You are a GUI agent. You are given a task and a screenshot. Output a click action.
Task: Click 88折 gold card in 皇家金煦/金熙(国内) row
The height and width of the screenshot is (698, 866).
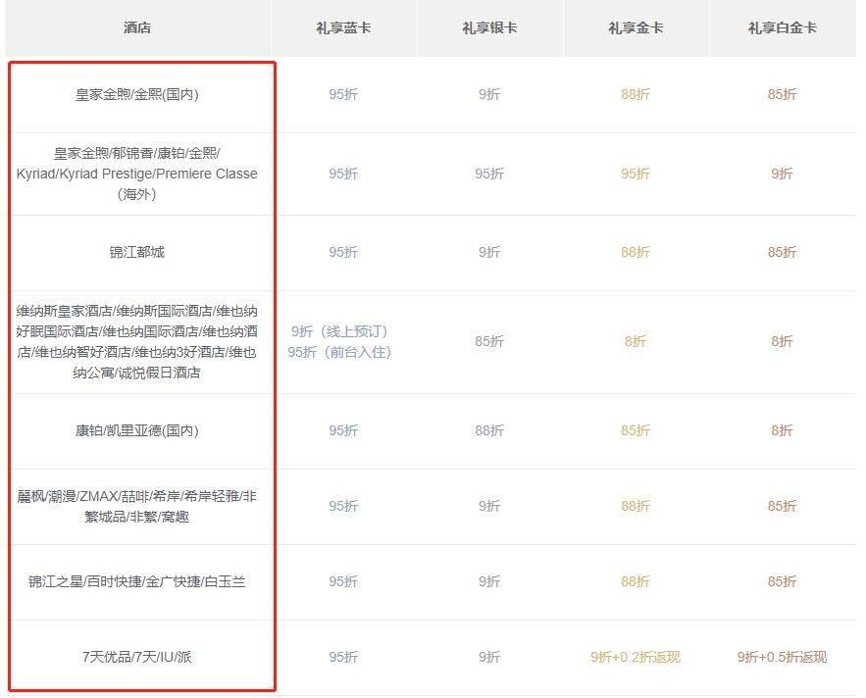coord(636,94)
